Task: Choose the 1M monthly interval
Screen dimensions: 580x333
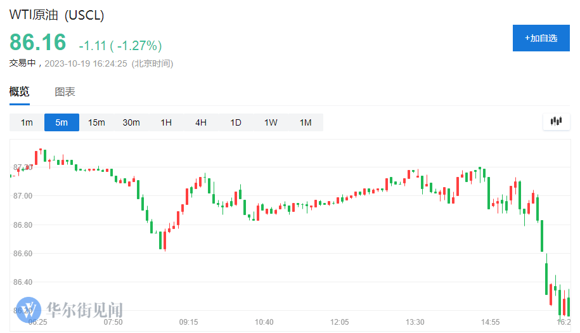Action: point(306,122)
